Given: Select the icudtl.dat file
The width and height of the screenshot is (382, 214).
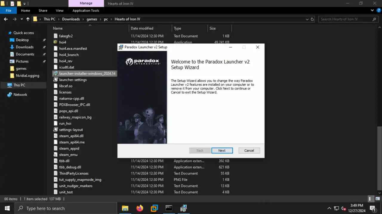Looking at the screenshot, I should coord(67,67).
